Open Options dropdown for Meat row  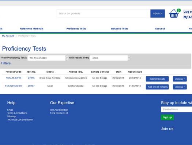pyautogui.click(x=180, y=87)
